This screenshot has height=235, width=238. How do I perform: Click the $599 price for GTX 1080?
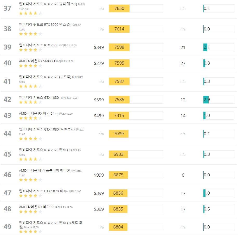coord(99,100)
